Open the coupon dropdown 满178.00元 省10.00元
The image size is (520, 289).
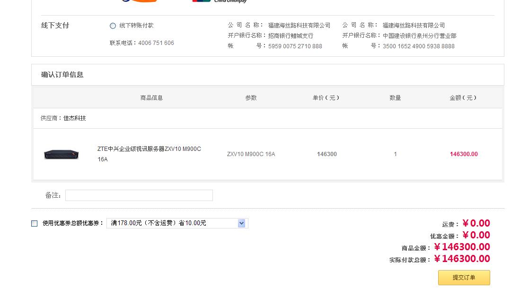[177, 223]
